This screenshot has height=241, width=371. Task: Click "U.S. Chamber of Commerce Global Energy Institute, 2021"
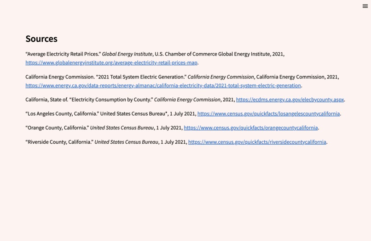[219, 54]
